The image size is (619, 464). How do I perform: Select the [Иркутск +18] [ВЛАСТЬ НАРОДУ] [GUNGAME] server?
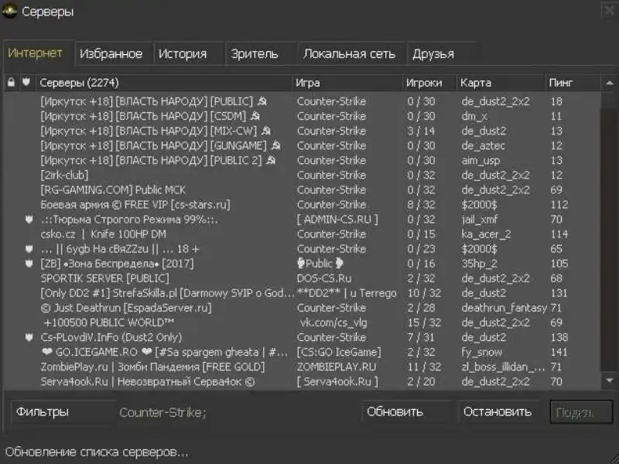click(303, 145)
